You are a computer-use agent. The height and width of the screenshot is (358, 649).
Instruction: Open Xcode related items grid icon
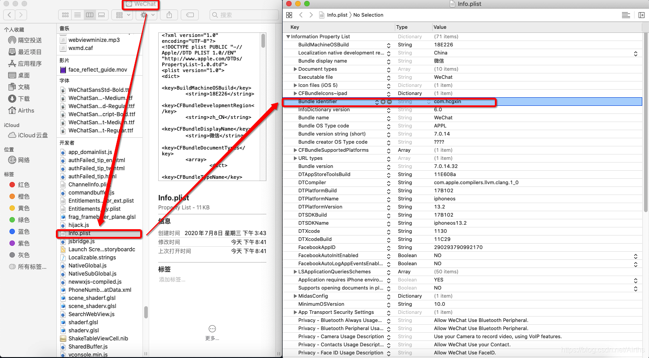(x=289, y=15)
